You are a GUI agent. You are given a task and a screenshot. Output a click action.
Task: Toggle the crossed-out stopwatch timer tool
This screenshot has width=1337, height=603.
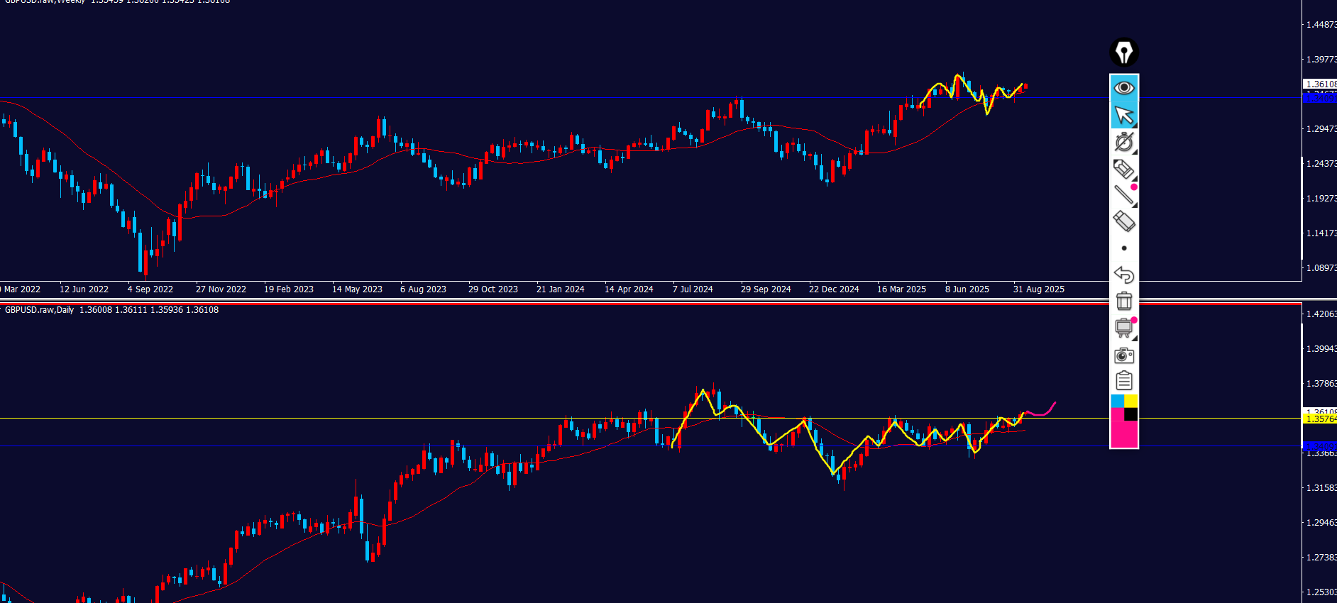1124,142
